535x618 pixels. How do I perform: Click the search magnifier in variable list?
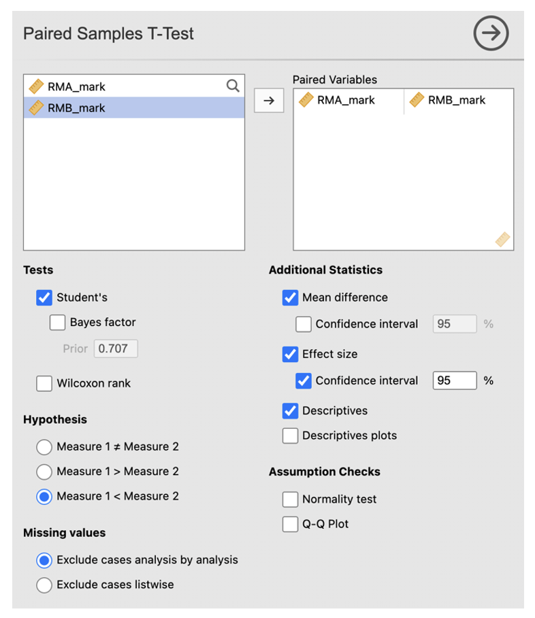click(233, 86)
